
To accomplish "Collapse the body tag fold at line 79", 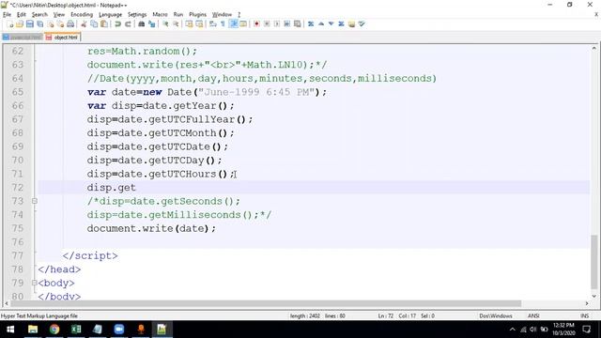I will (35, 284).
